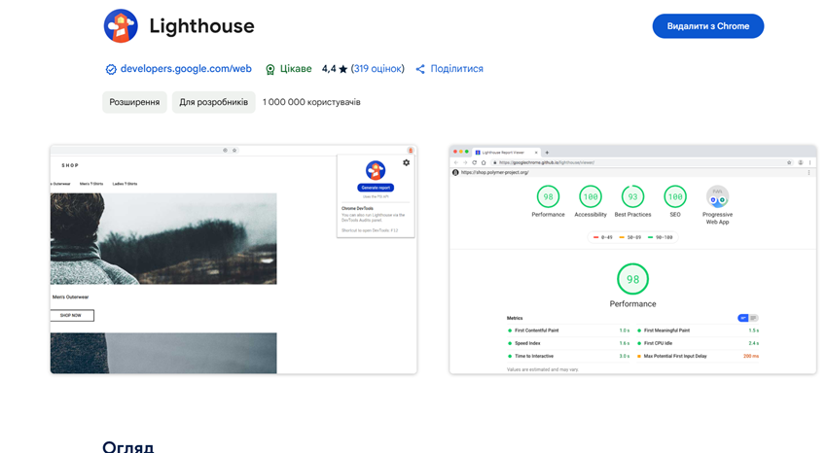Screen dimensions: 827x453
Task: Select the Для розробників category chip
Action: pyautogui.click(x=214, y=102)
